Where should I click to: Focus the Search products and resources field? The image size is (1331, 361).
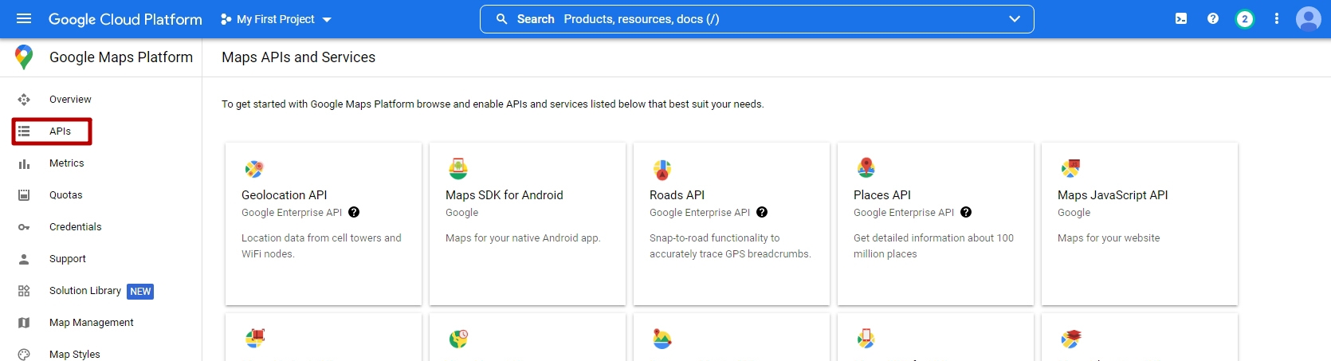[x=757, y=19]
